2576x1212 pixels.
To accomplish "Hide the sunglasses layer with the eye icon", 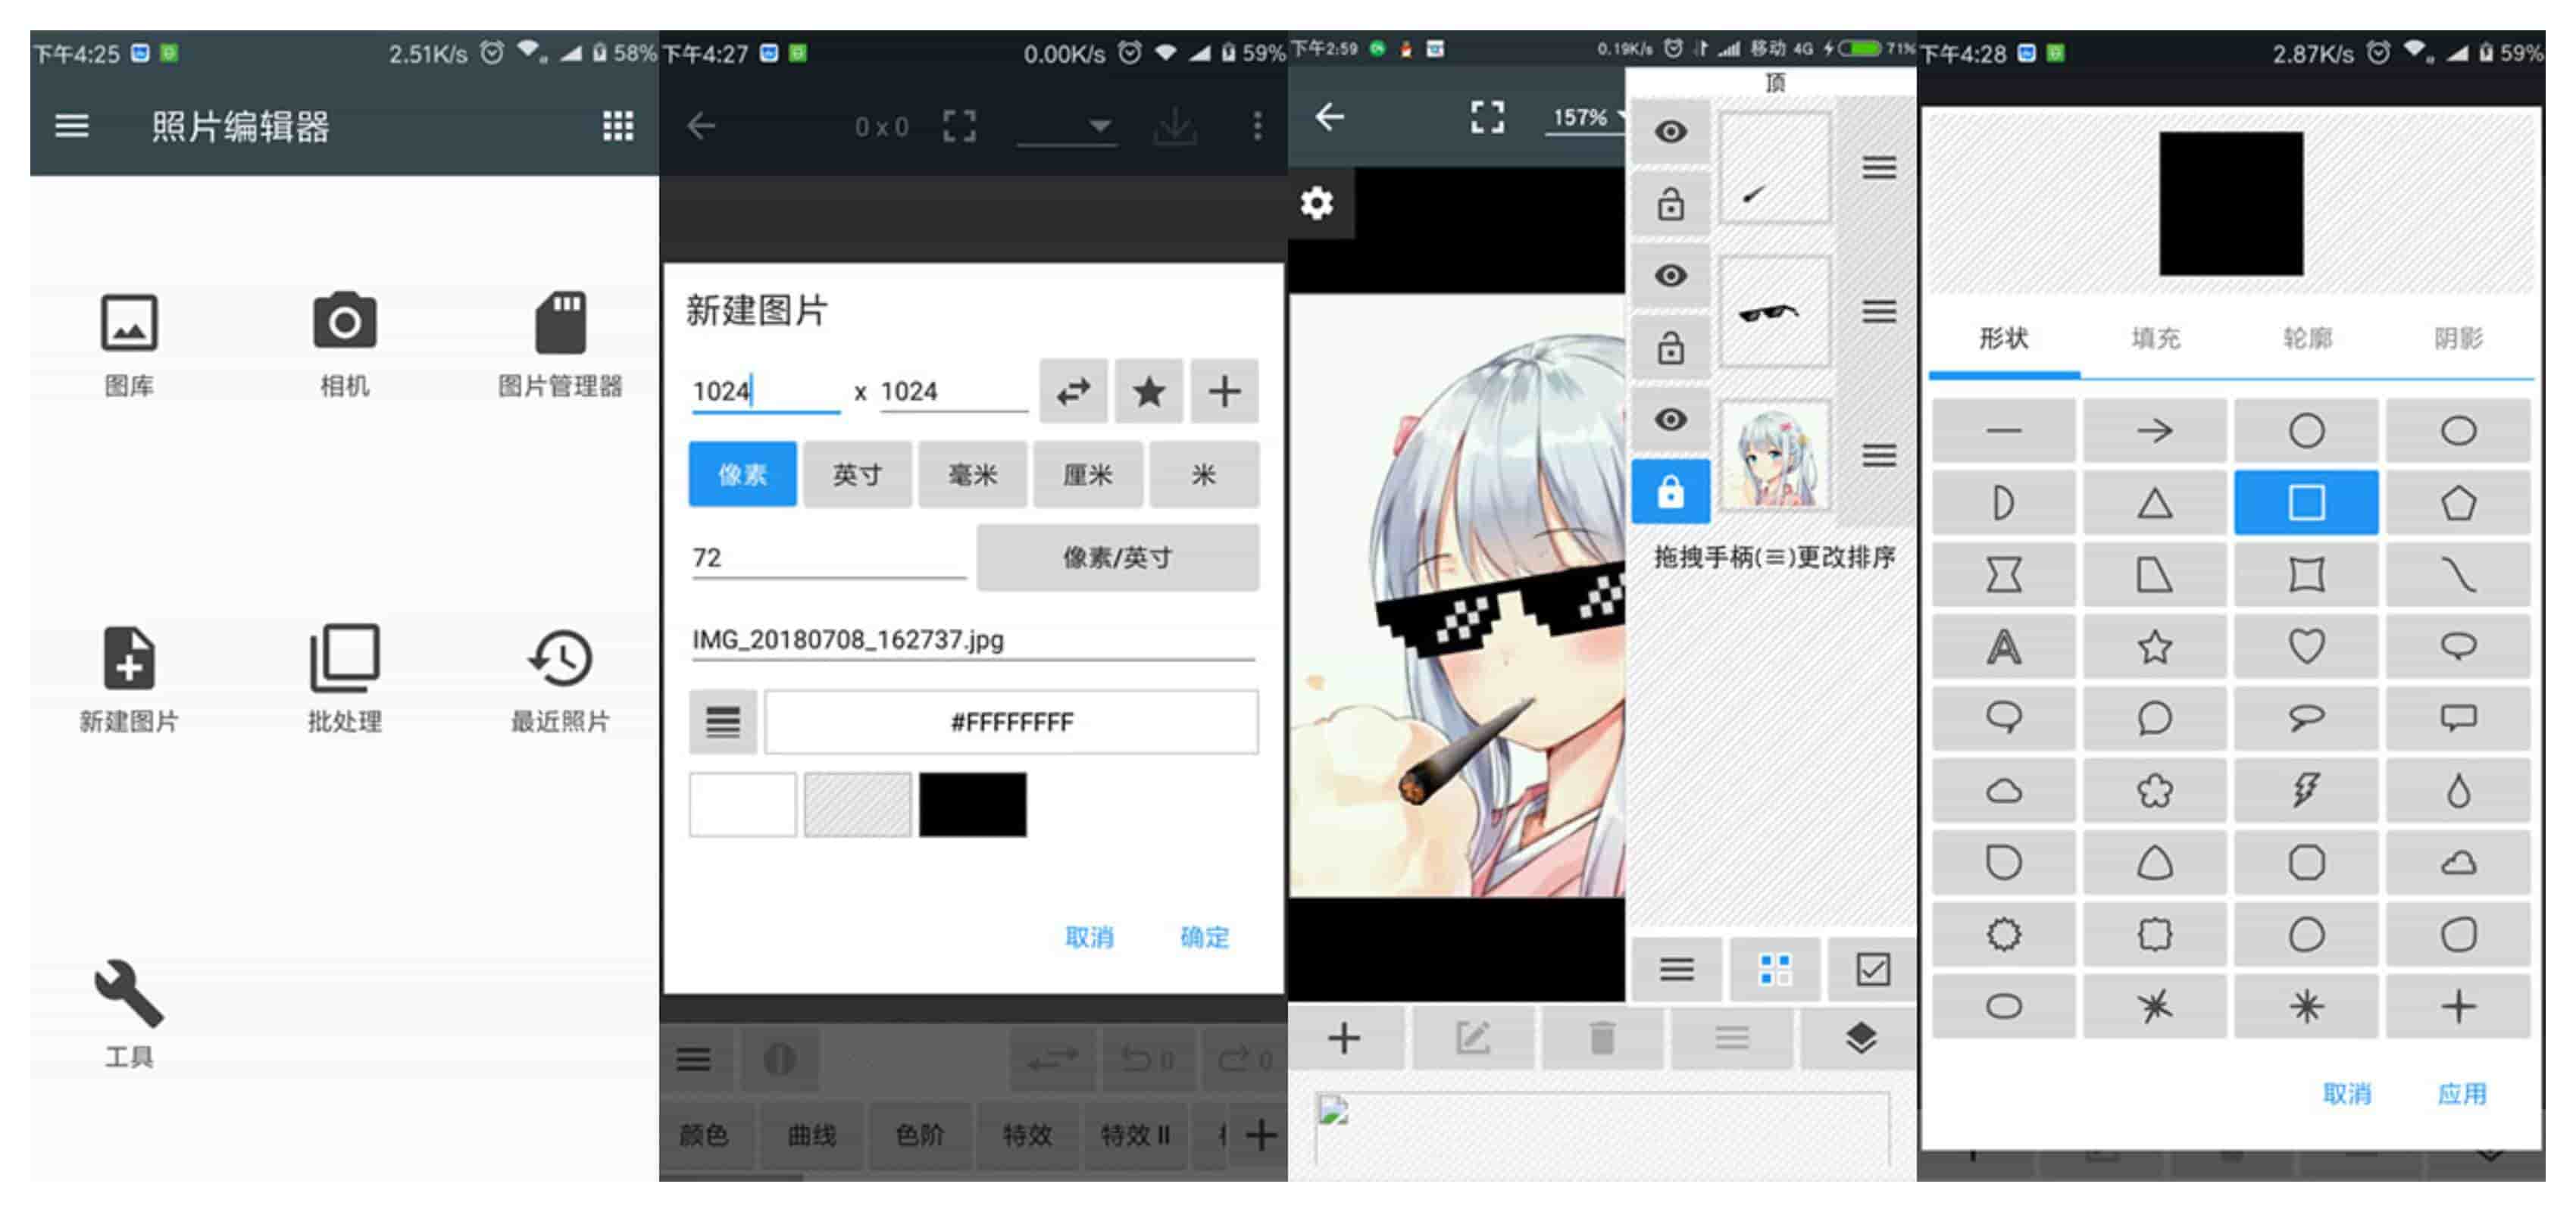I will coord(1669,275).
